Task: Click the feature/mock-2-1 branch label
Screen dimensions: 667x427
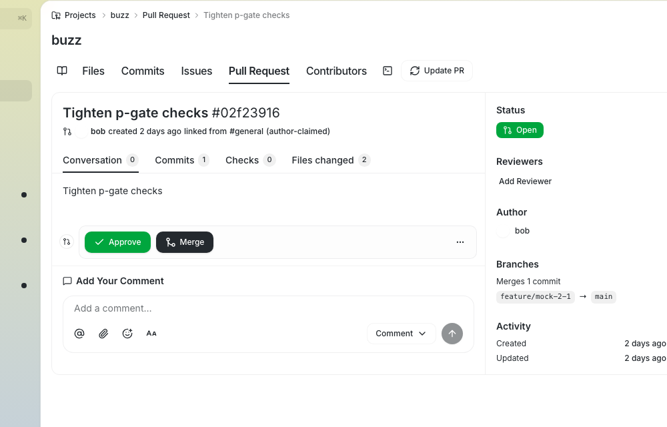Action: [536, 296]
